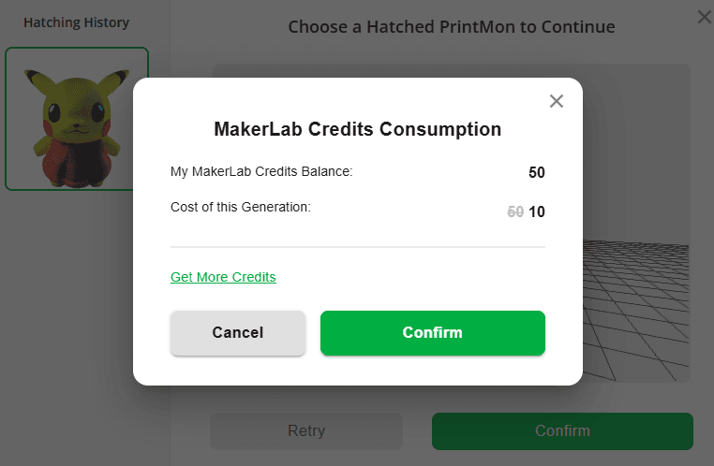Click the discounted generation cost 10
The image size is (714, 466).
coord(537,212)
